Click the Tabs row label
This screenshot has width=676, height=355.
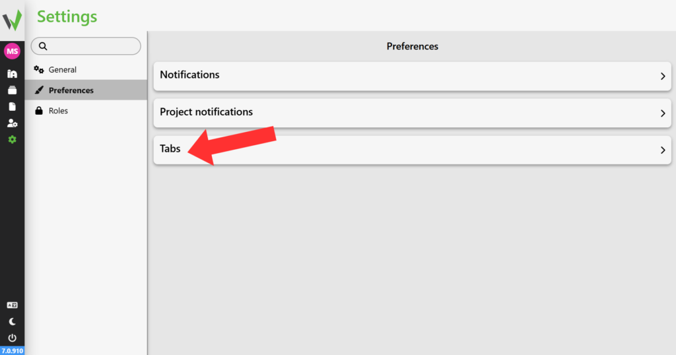pos(170,148)
